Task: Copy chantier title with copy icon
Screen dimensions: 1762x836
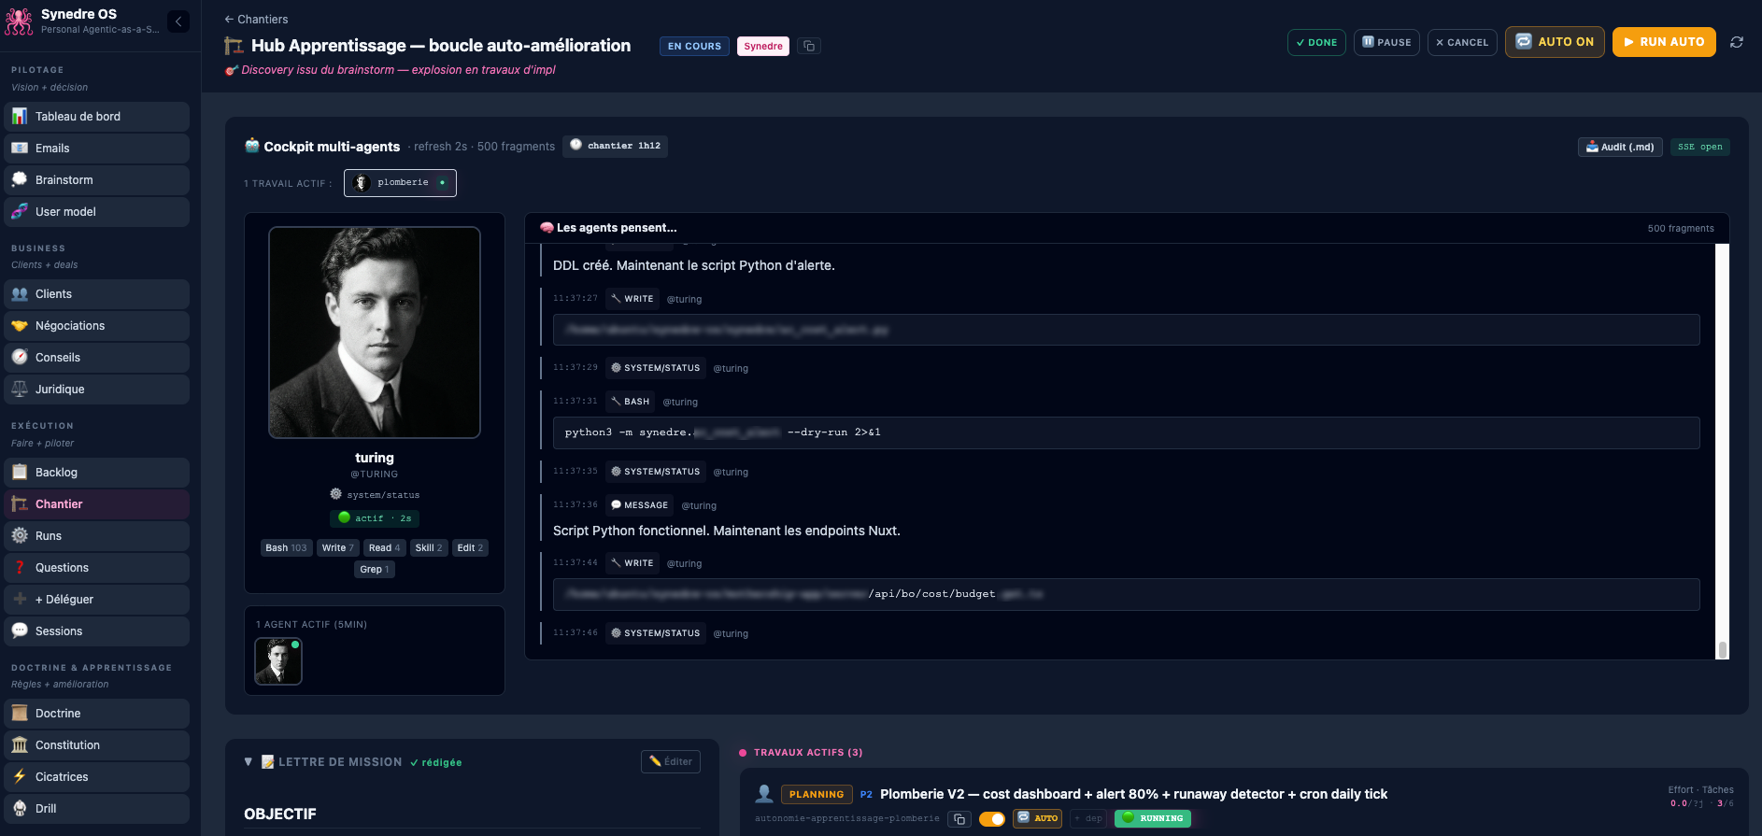Action: pyautogui.click(x=809, y=46)
